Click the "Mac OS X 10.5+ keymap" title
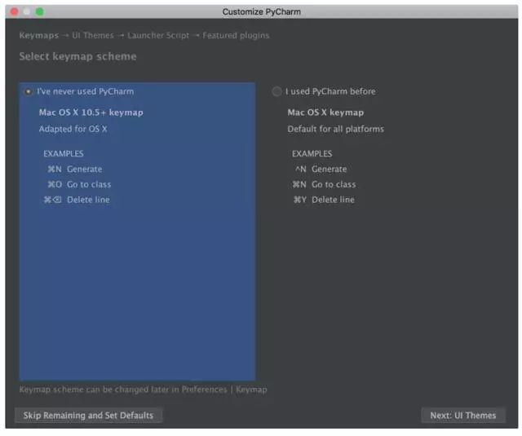 pyautogui.click(x=91, y=112)
